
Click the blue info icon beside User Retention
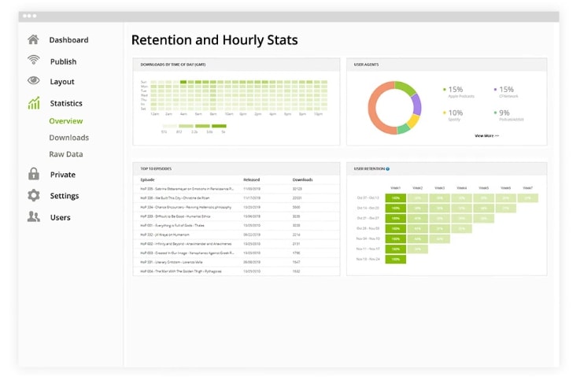coord(388,169)
